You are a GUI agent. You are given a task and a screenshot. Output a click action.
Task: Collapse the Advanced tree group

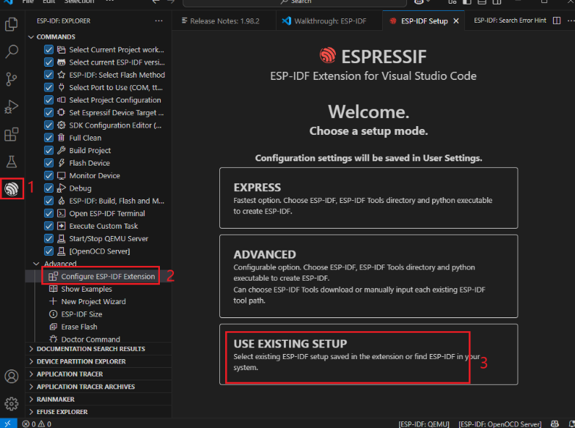36,264
